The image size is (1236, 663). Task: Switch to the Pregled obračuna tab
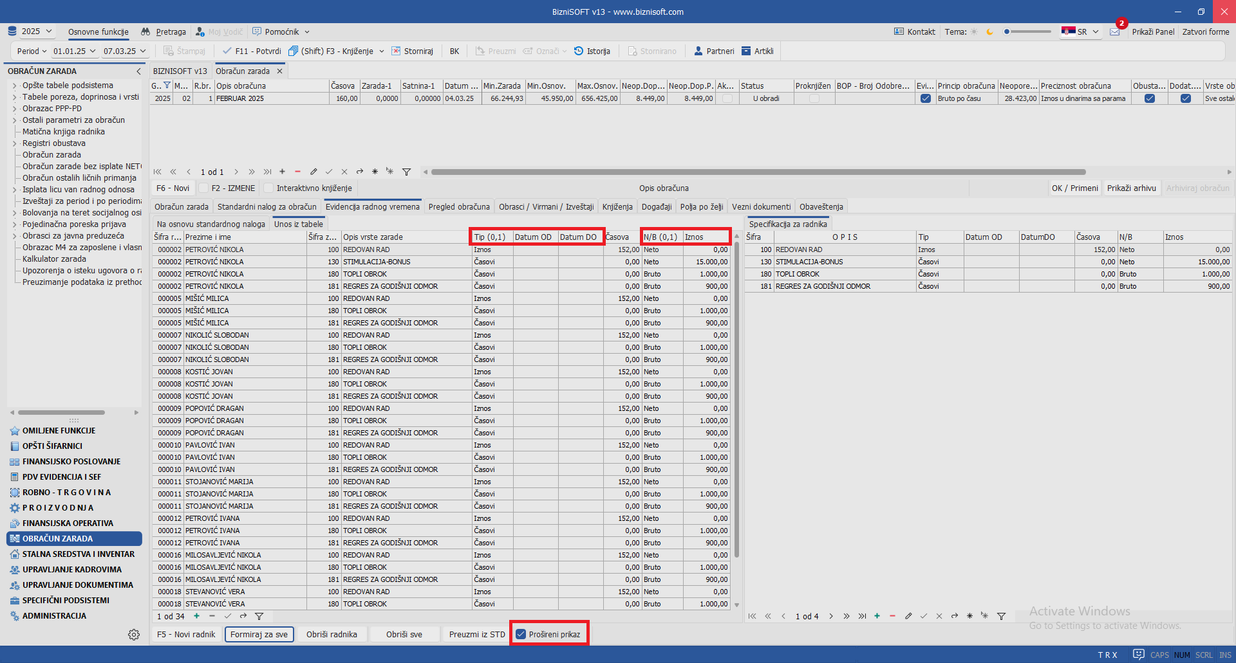coord(458,206)
